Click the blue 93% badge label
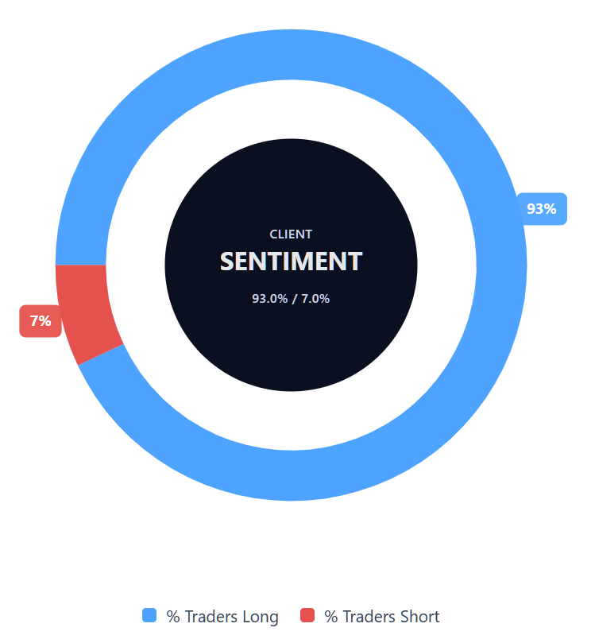The image size is (595, 639). (x=541, y=209)
